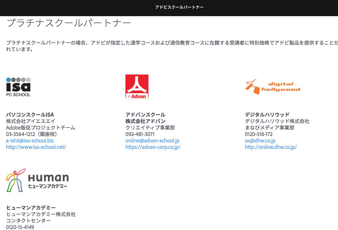Select phone number 0120-518-172
Screen dimensions: 338x230
(x=259, y=134)
